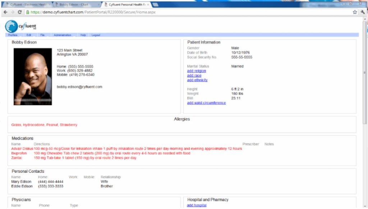Click the add religion link

[x=196, y=71]
